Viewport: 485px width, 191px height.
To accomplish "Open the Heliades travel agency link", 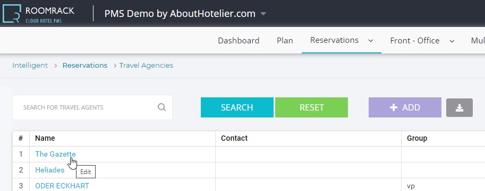I will coord(50,170).
